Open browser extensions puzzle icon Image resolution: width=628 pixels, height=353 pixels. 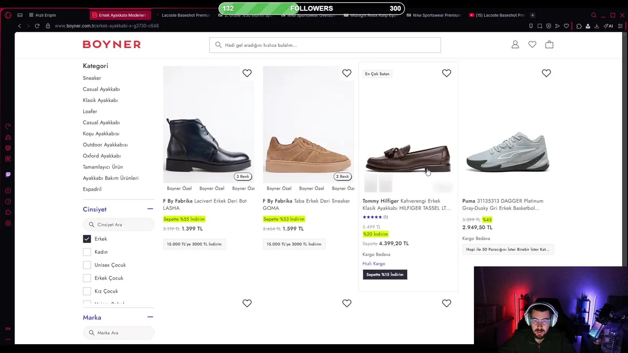[579, 26]
